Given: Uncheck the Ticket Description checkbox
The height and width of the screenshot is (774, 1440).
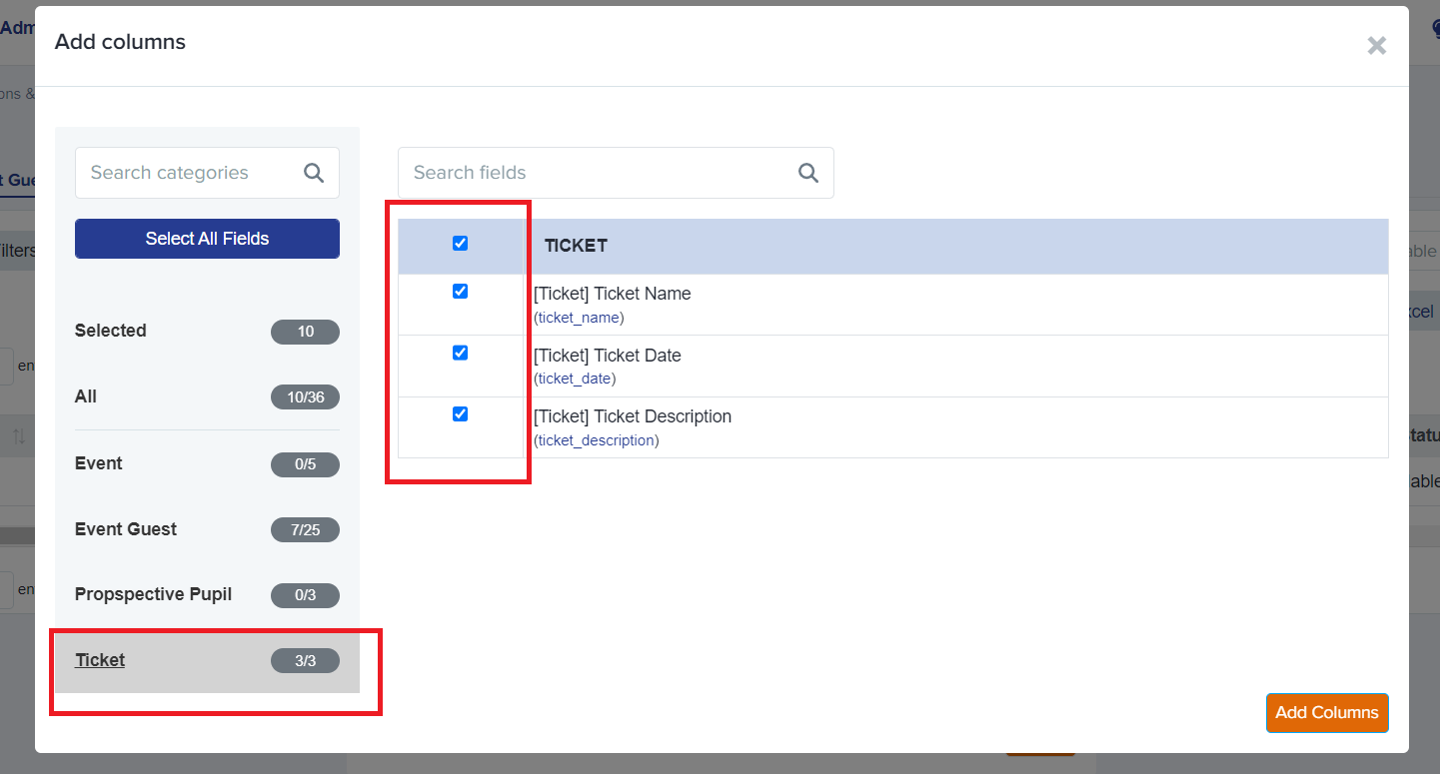Looking at the screenshot, I should (460, 412).
